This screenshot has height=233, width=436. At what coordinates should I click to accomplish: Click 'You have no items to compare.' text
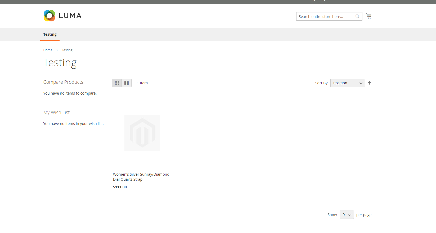(70, 93)
